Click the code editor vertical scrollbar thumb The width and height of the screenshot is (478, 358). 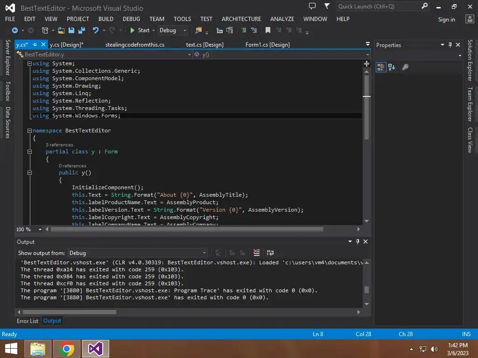[367, 107]
